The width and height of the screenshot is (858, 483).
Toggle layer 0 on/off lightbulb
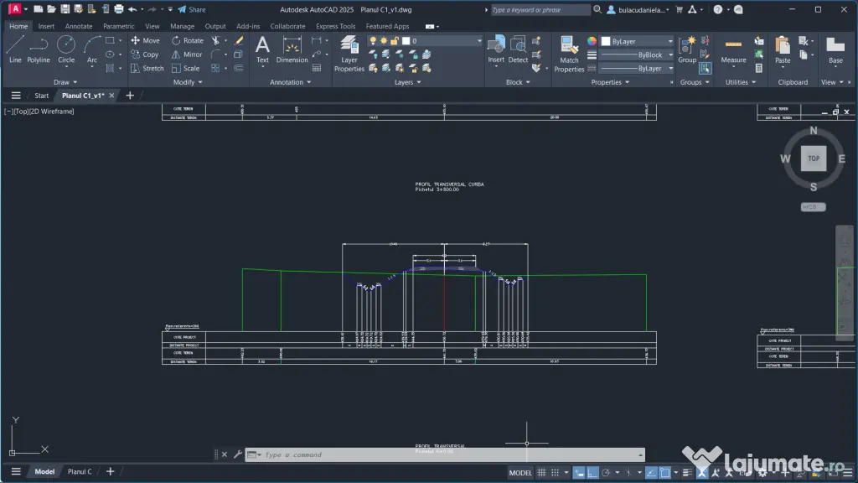[x=373, y=40]
